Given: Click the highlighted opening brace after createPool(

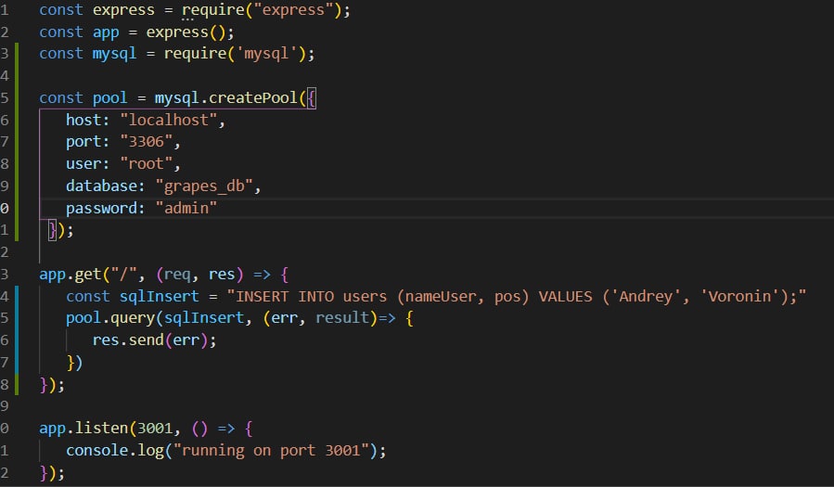Looking at the screenshot, I should click(311, 97).
